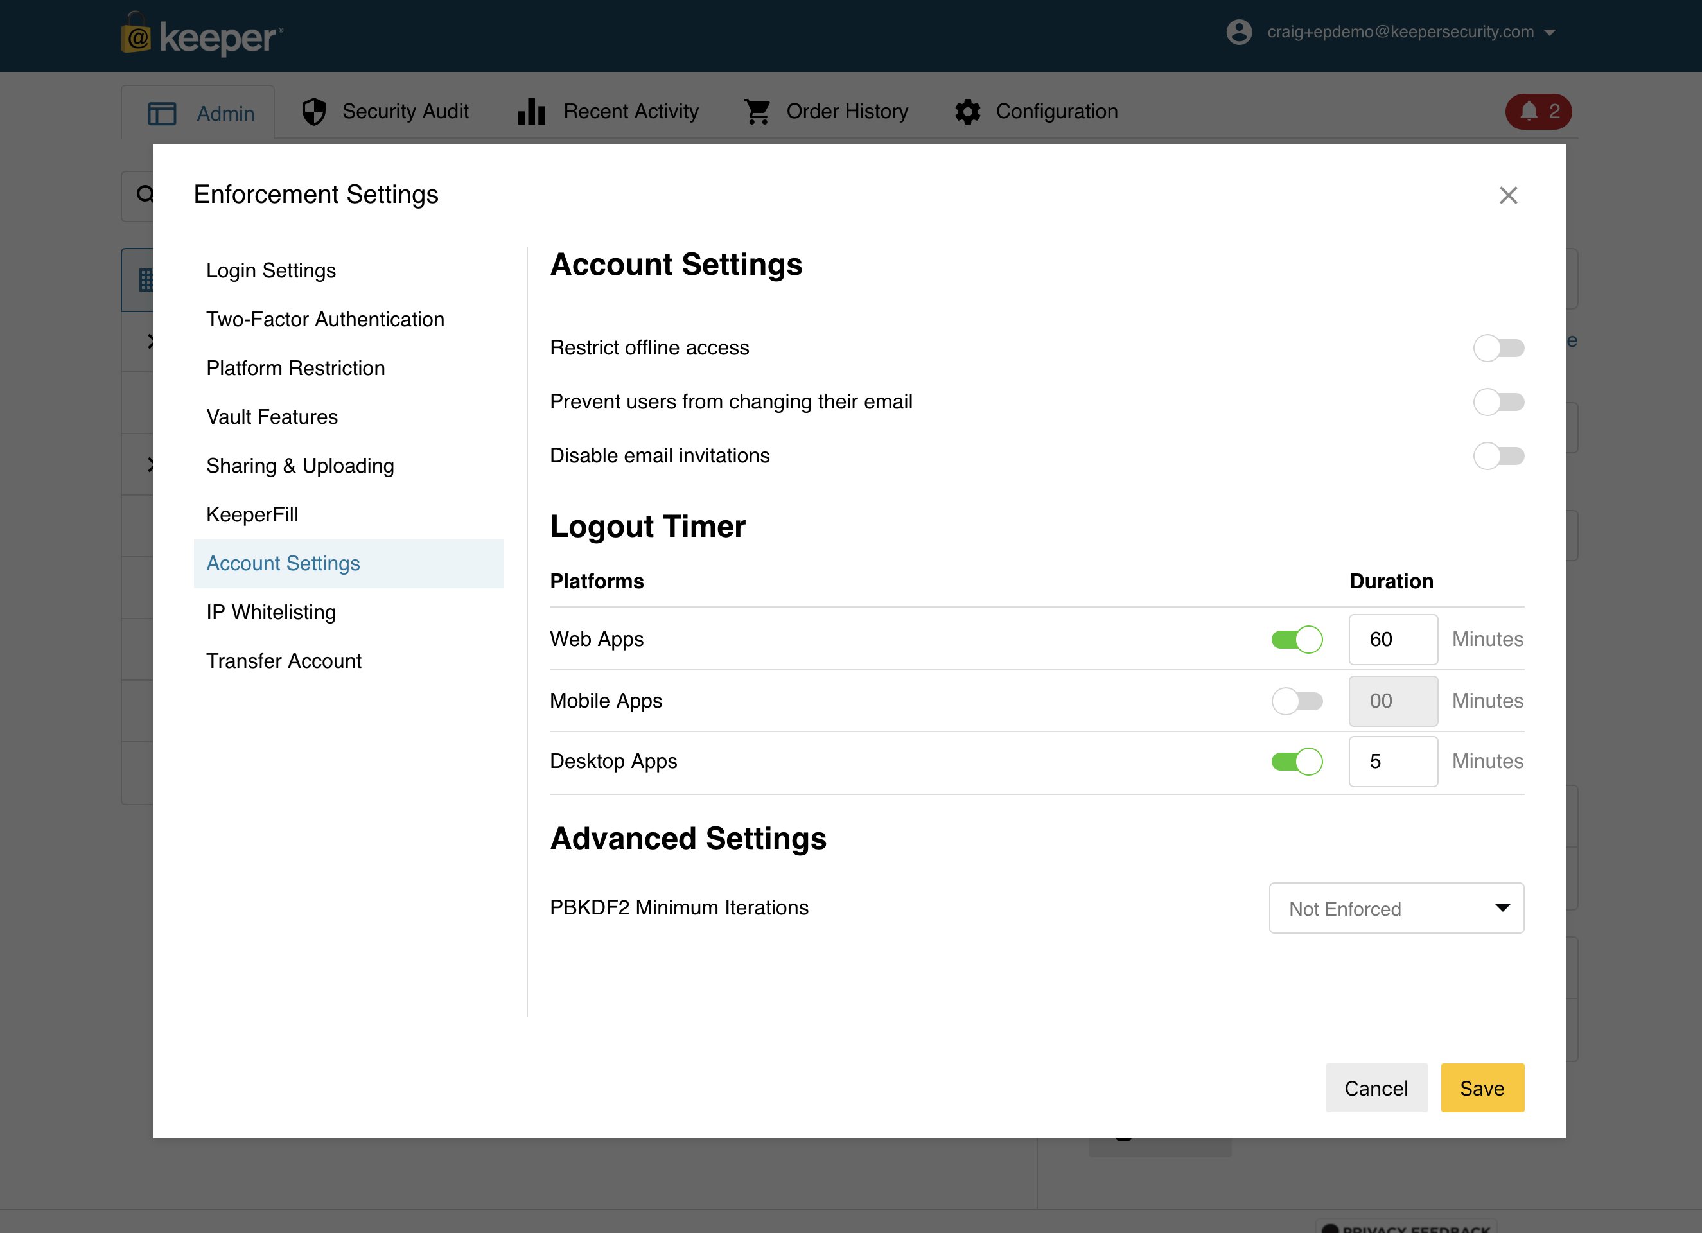
Task: Click the Recent Activity bar chart icon
Action: 531,111
